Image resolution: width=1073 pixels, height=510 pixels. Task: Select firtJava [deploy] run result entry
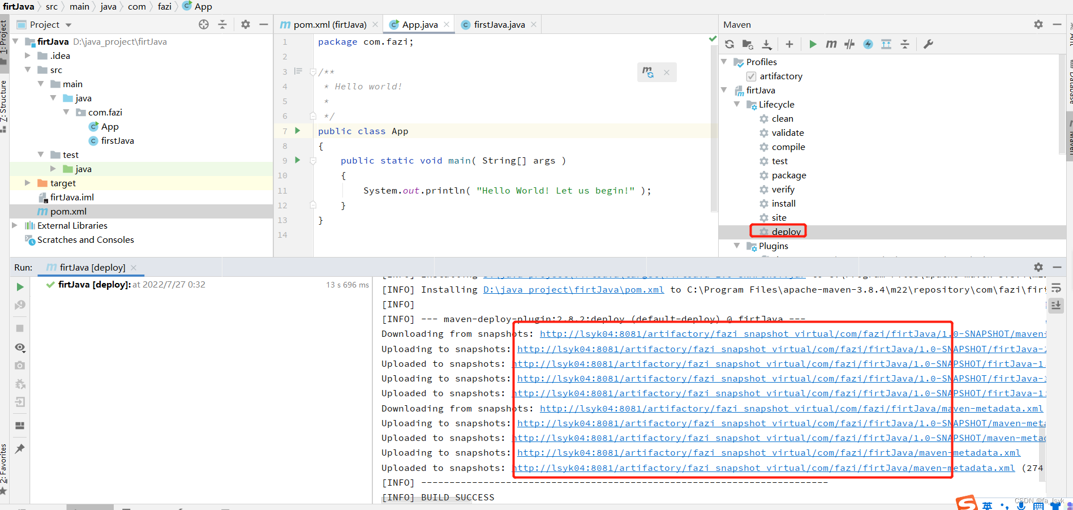131,285
